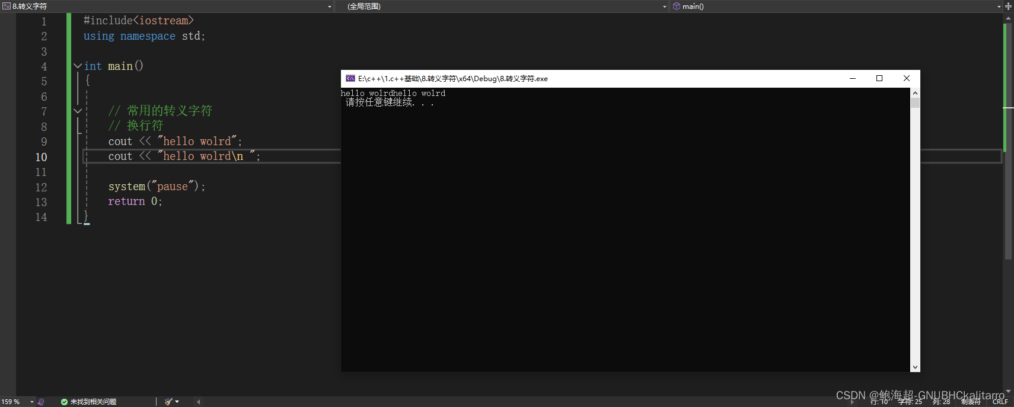Click the int main() declaration text
The width and height of the screenshot is (1014, 407).
coord(114,66)
